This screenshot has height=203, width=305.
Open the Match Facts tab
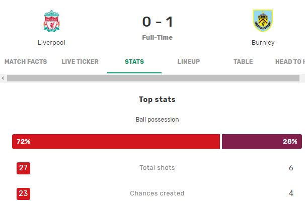pos(26,62)
